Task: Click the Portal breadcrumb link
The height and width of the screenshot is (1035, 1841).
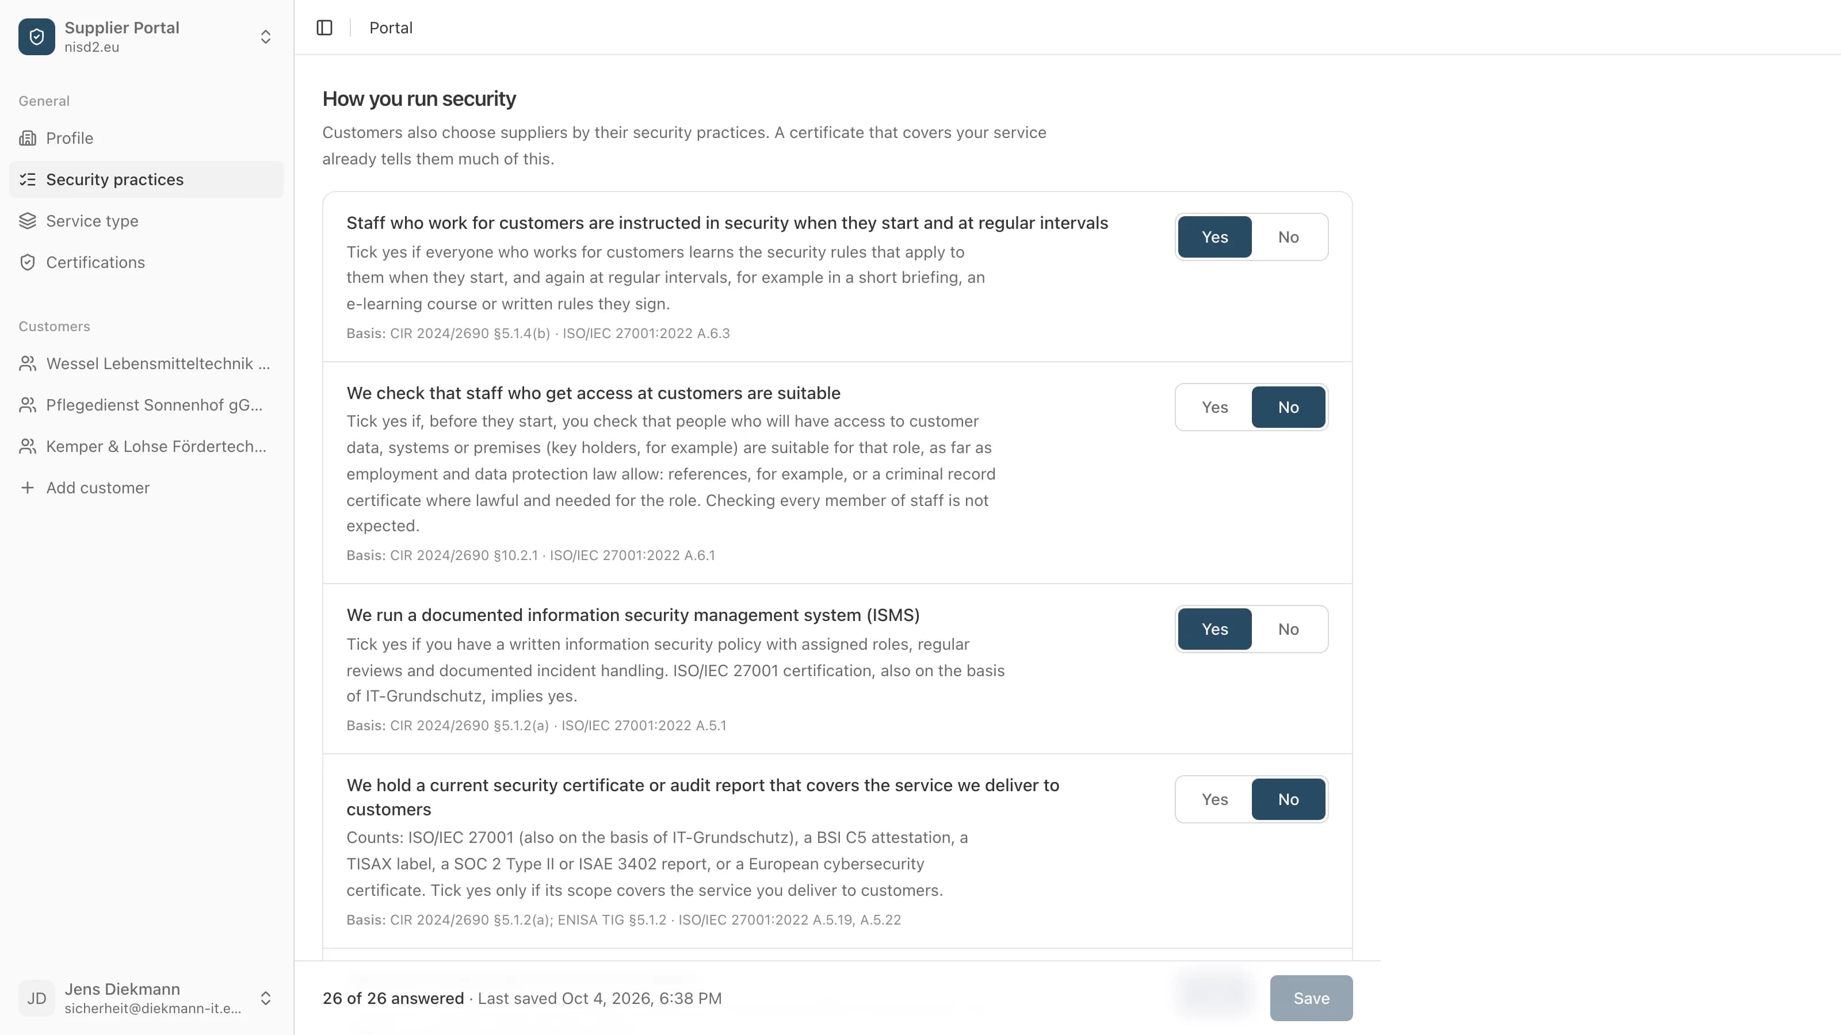Action: tap(391, 28)
